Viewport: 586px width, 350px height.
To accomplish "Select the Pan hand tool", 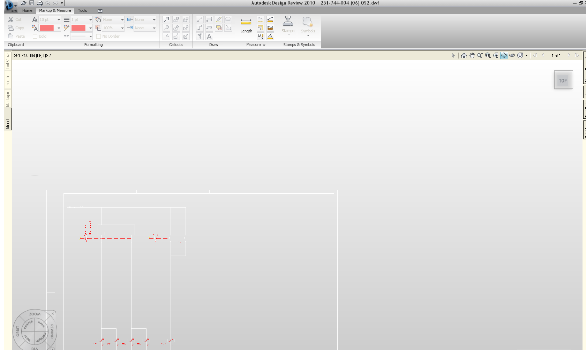I will pos(472,55).
